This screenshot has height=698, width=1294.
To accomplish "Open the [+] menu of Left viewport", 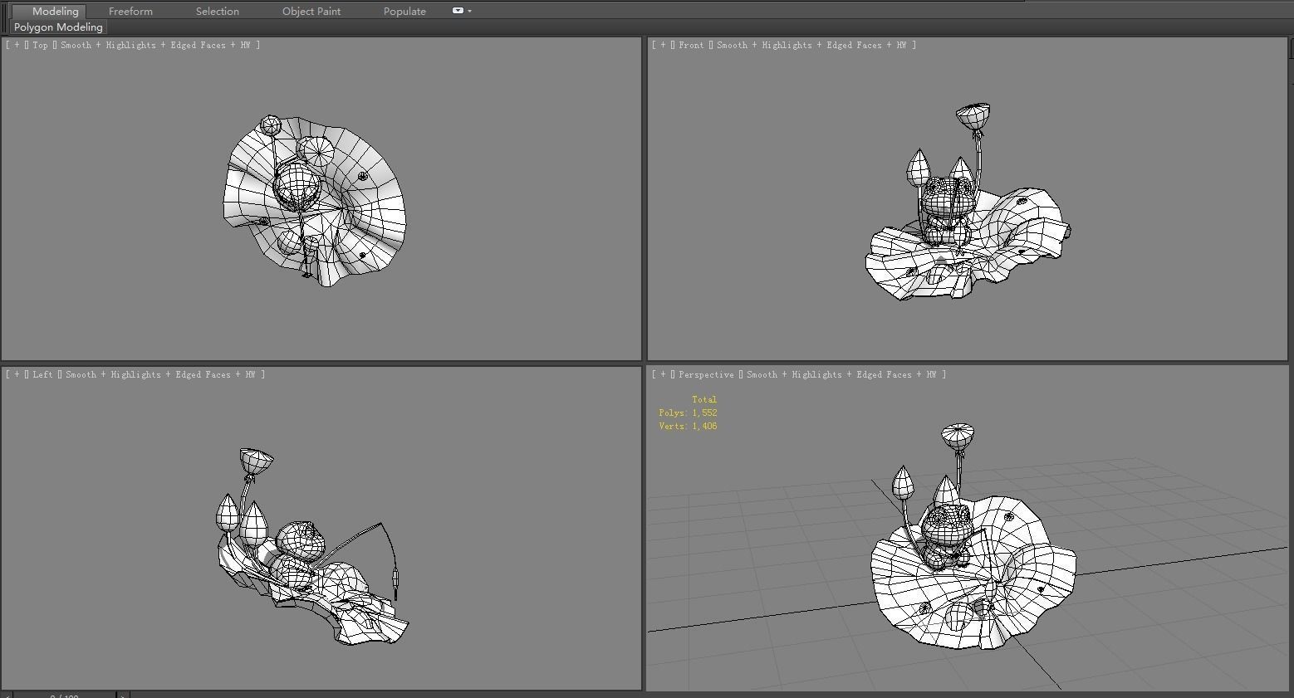I will (x=17, y=374).
